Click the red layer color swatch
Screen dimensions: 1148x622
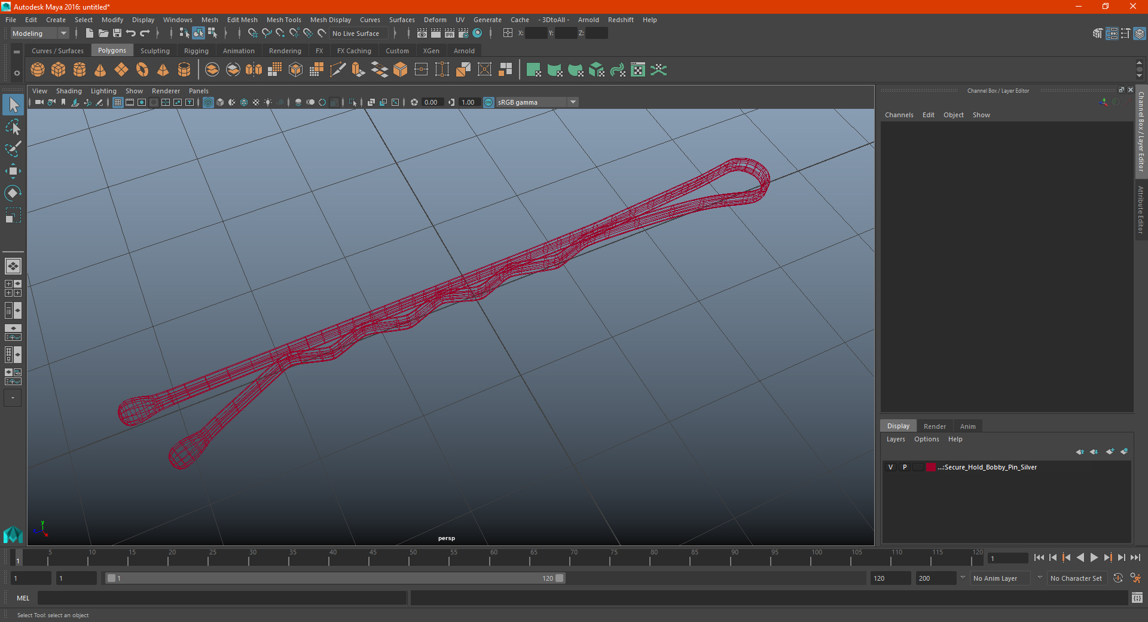click(x=931, y=467)
